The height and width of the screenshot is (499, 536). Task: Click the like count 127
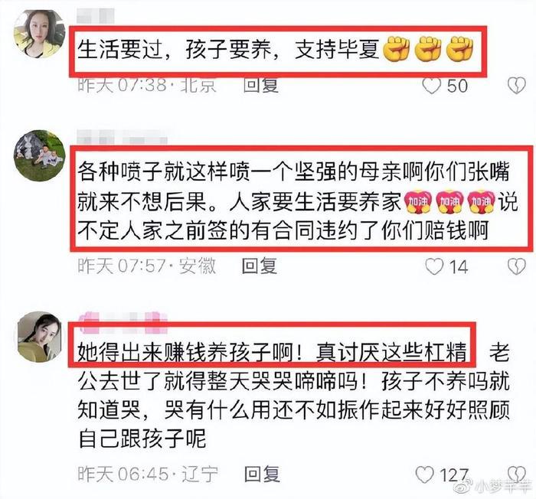coord(453,475)
